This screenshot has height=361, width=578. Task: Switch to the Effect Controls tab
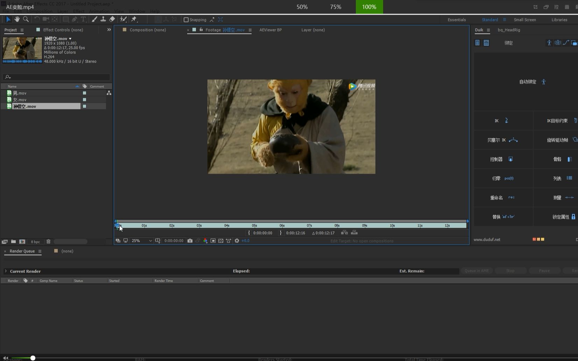pos(63,30)
